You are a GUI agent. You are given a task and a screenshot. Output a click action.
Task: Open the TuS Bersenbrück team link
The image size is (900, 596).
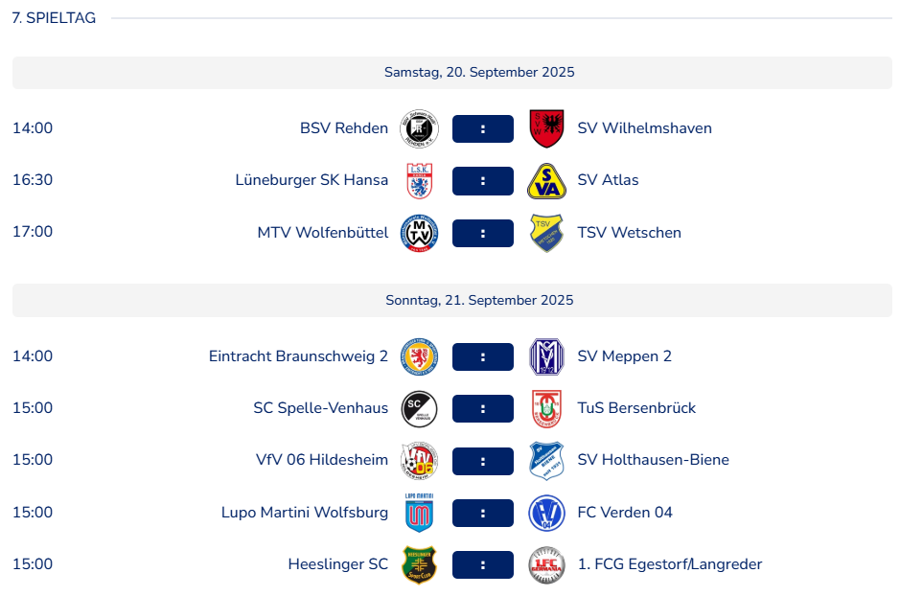coord(636,408)
